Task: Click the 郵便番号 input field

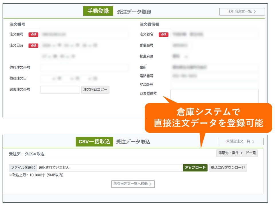Action: point(182,45)
